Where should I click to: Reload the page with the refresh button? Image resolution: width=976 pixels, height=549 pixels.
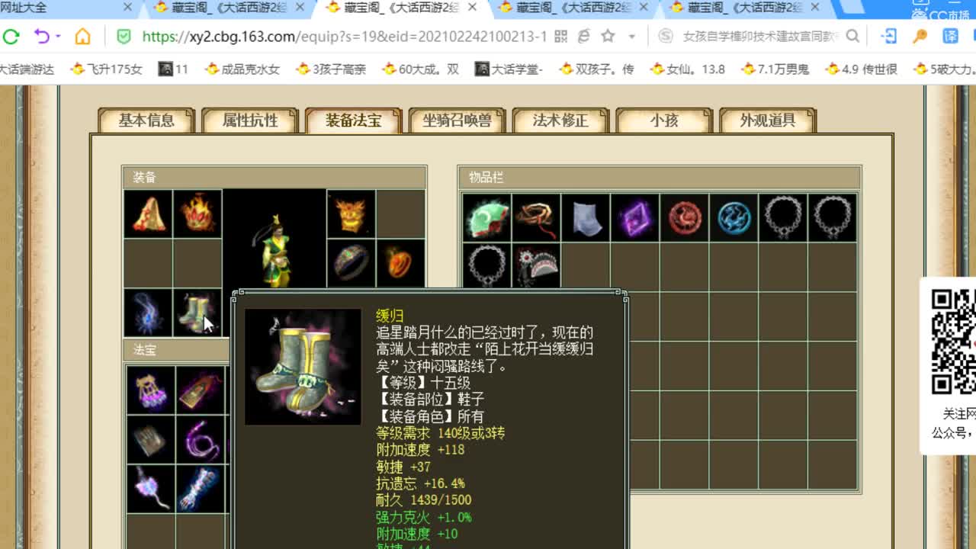pos(11,36)
